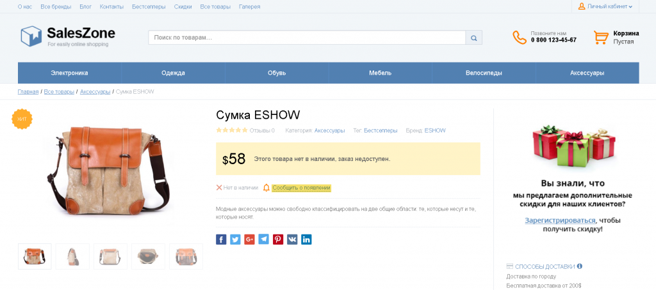Click the Доставка по городу text
Screen dimensions: 656x290
tap(531, 276)
